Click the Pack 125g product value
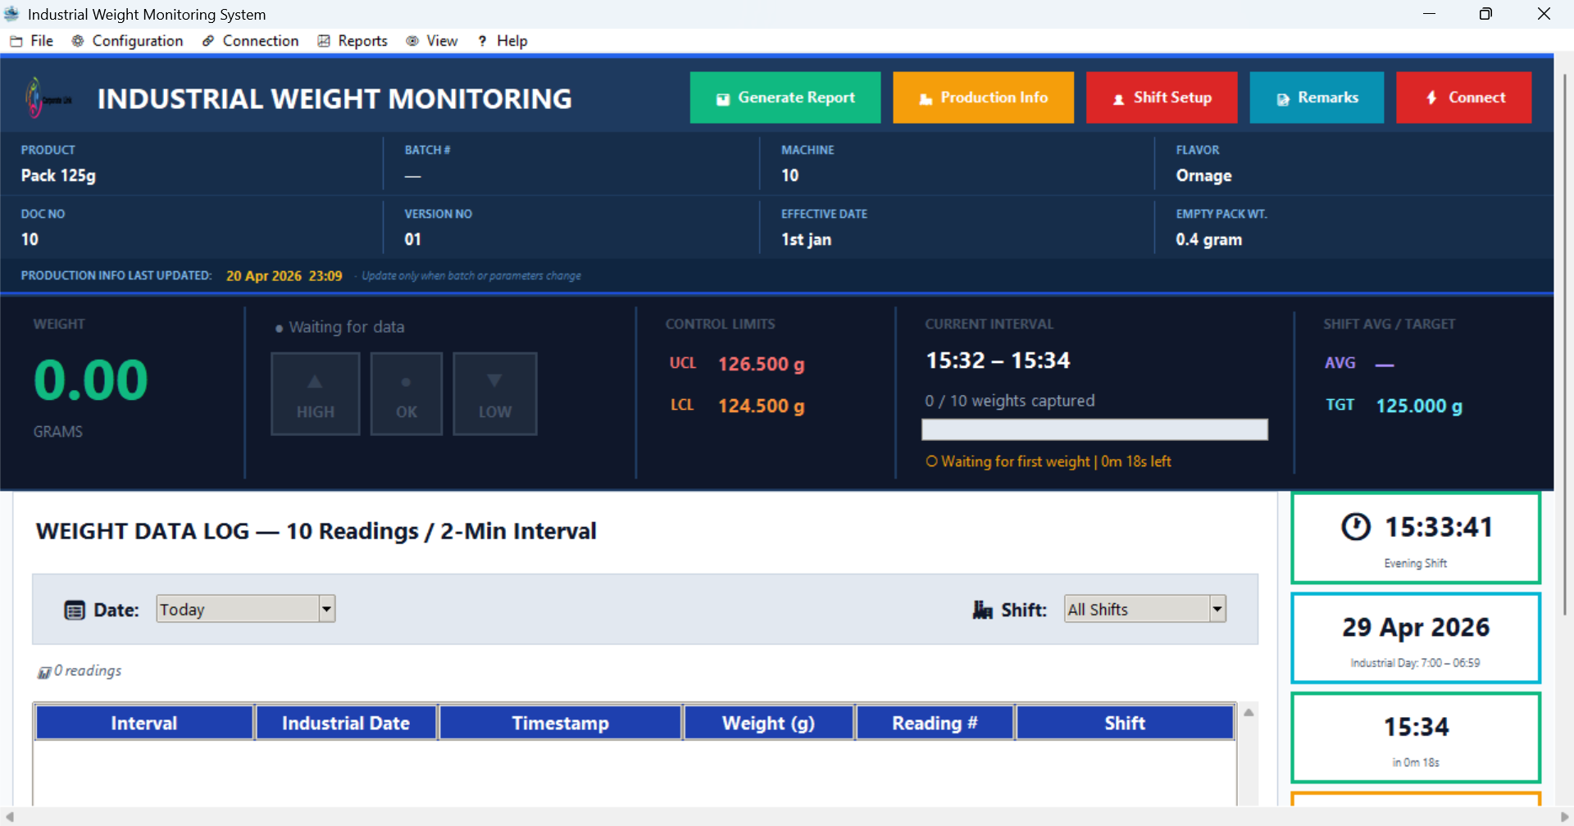The image size is (1574, 826). (58, 175)
